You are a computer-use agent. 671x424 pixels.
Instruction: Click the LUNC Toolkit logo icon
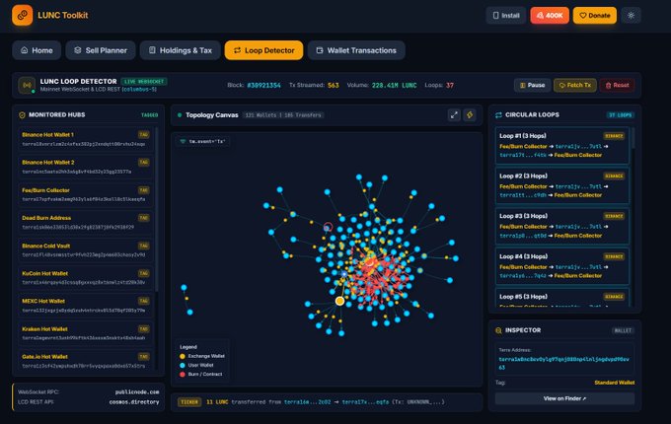point(23,15)
